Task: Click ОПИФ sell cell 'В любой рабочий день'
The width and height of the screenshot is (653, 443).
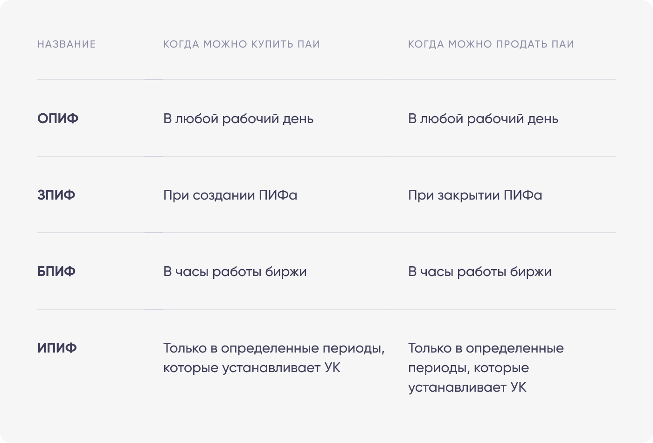Action: 483,119
